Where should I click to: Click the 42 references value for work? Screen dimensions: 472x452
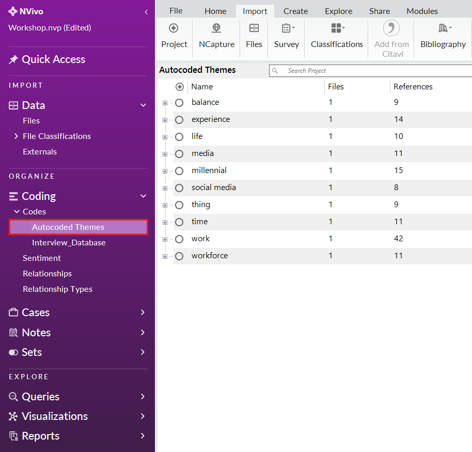399,239
